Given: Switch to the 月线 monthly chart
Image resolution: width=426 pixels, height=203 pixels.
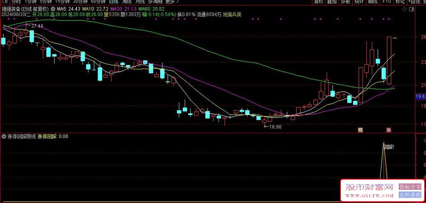Looking at the screenshot, I should tap(139, 1).
